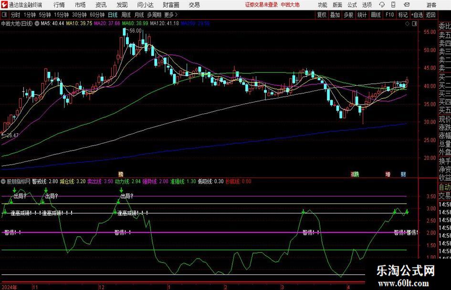
Task: Click the MA60: 38.99 value label
Action: pos(135,23)
